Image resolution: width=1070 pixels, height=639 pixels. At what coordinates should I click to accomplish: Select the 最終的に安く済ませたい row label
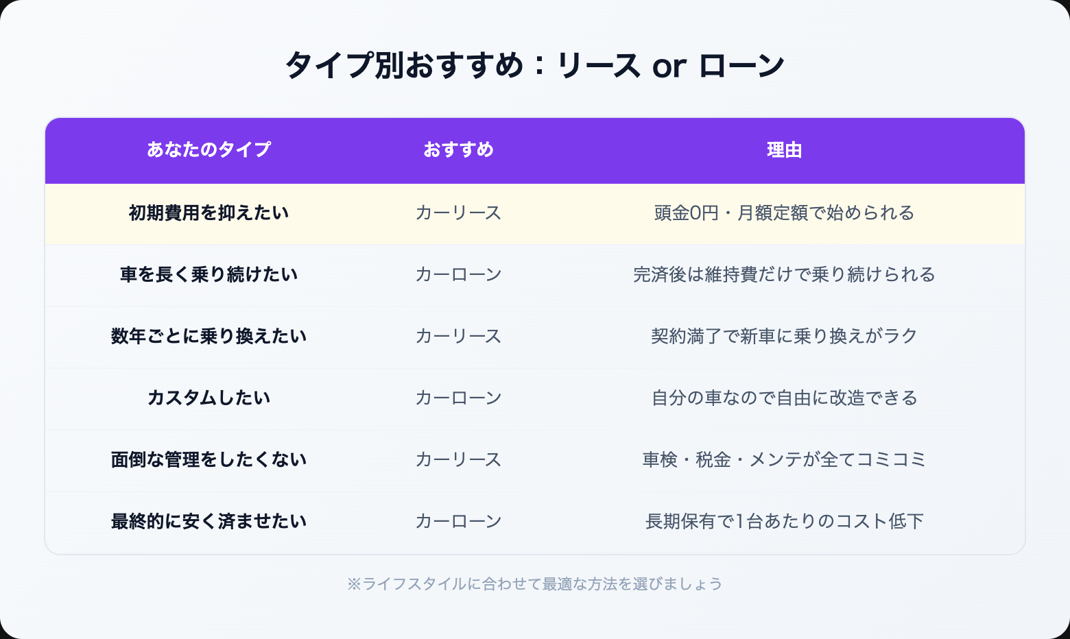coord(209,522)
